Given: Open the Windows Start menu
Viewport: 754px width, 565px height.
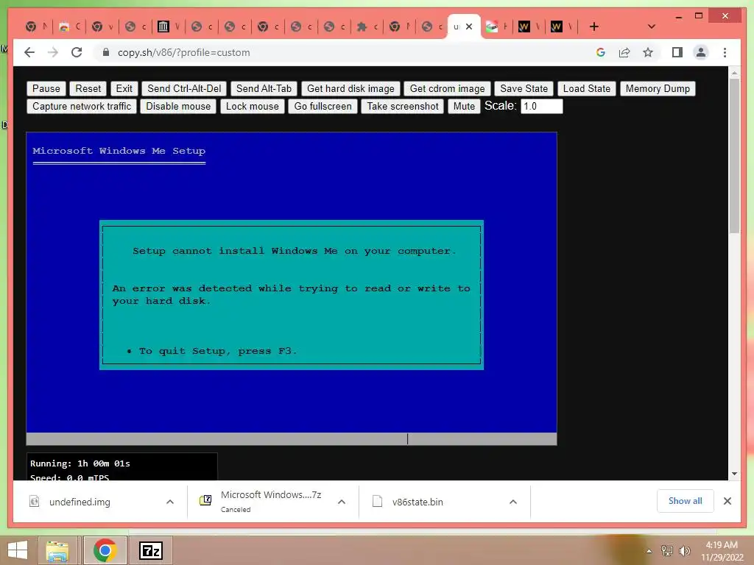Looking at the screenshot, I should click(18, 550).
